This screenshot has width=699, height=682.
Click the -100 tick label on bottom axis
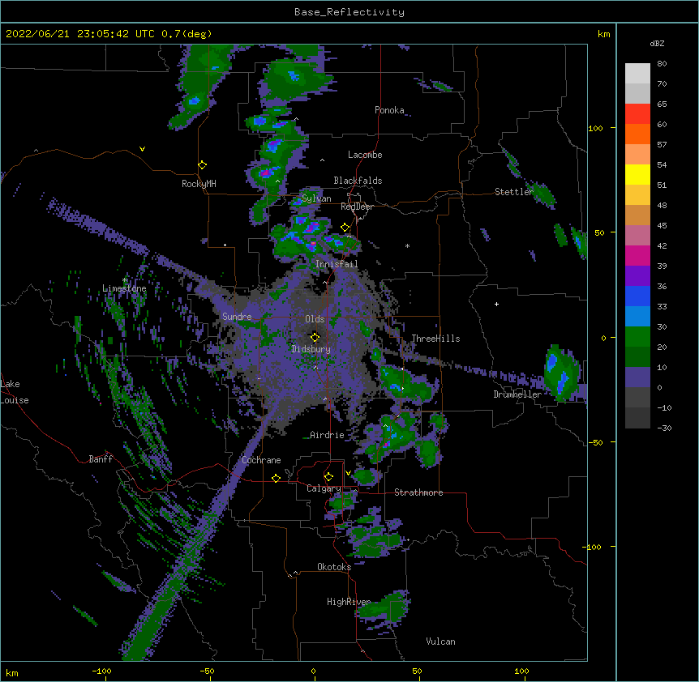[101, 671]
